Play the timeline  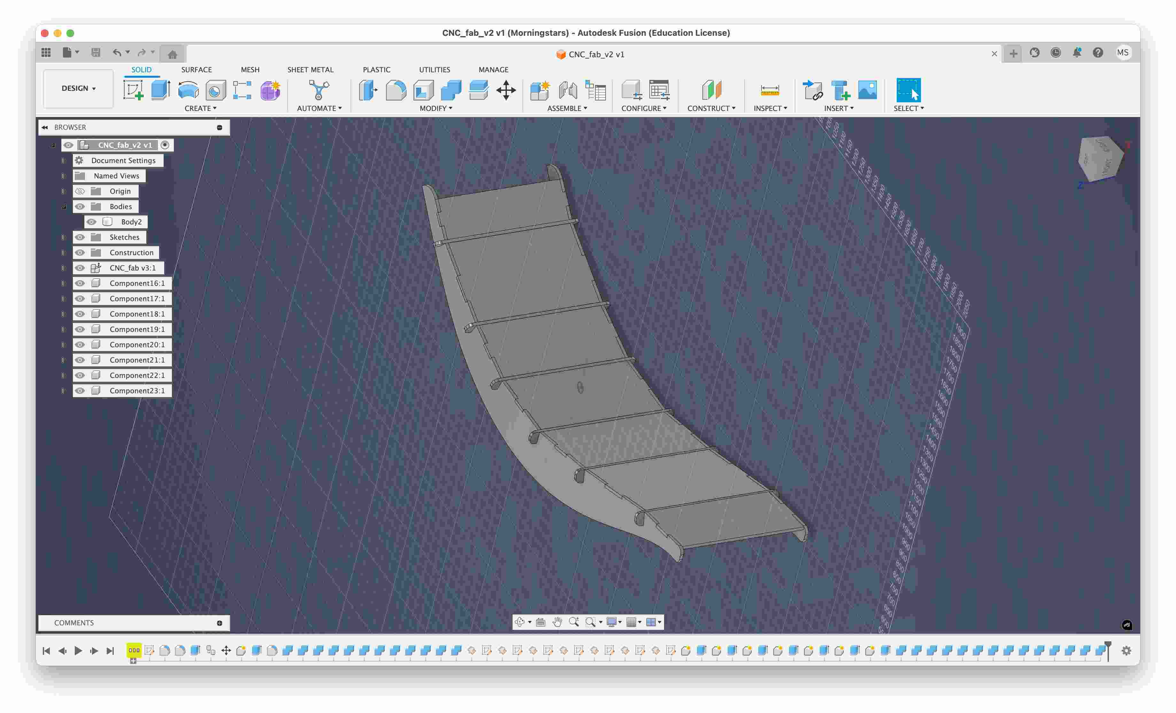78,650
